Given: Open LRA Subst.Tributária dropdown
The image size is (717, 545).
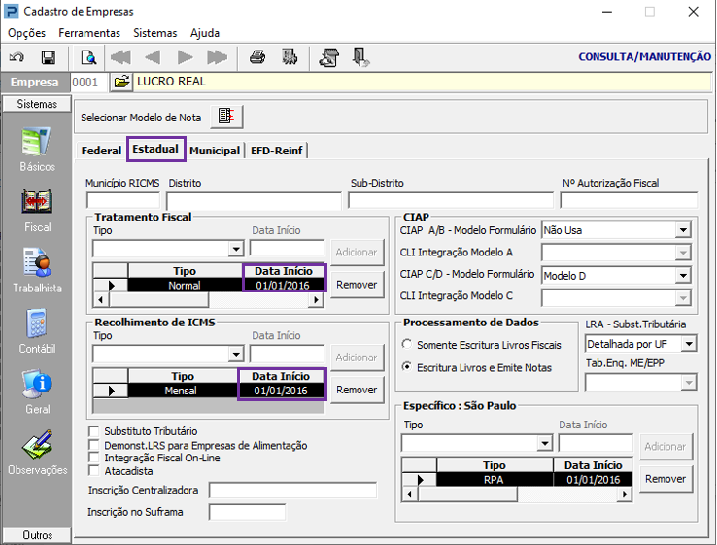Looking at the screenshot, I should tap(689, 343).
